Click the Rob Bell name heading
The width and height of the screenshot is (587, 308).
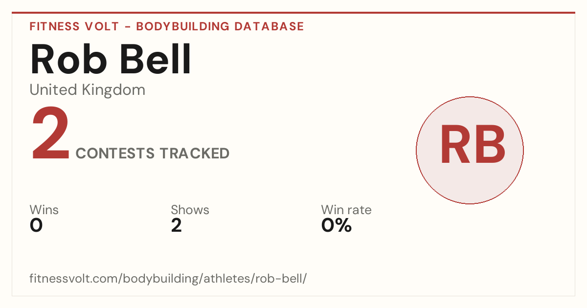pyautogui.click(x=111, y=59)
